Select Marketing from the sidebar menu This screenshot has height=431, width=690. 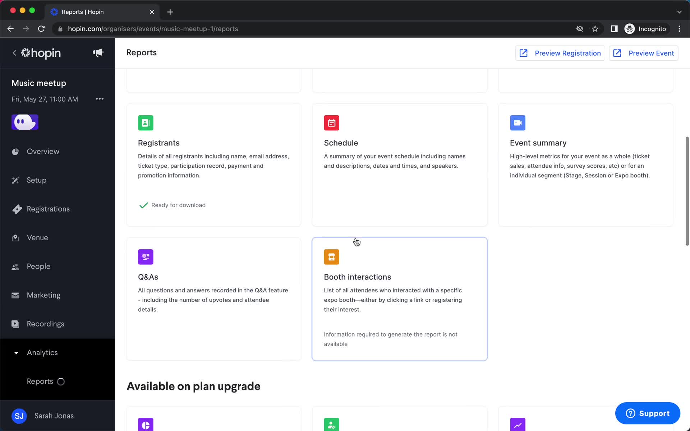[x=43, y=295]
